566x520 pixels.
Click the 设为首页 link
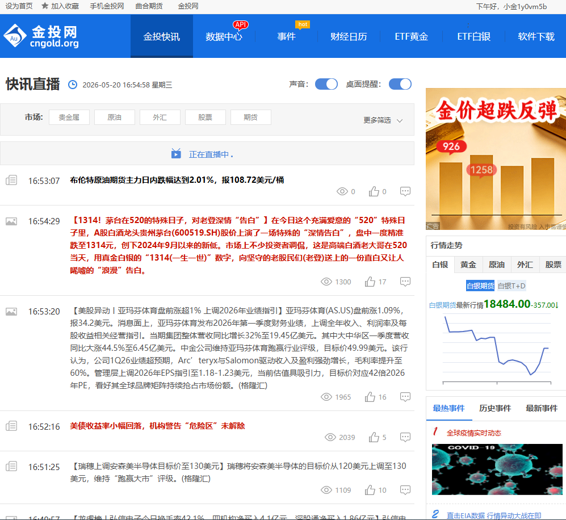point(19,6)
